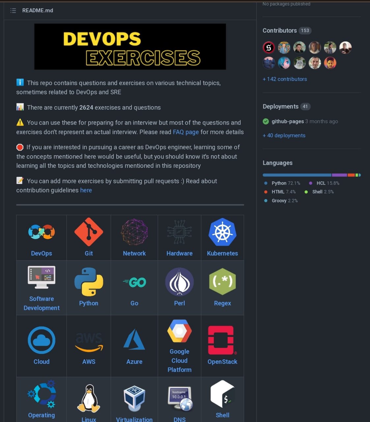Open the github-pages deployment link
Screen dimensions: 370x422
(288, 121)
